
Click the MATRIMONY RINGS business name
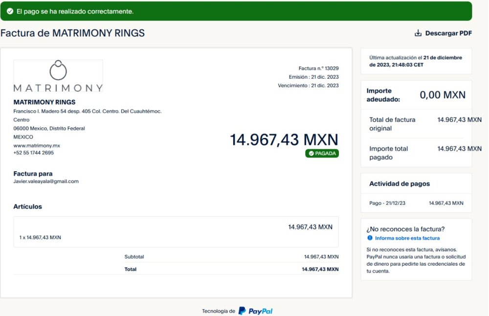(x=44, y=102)
